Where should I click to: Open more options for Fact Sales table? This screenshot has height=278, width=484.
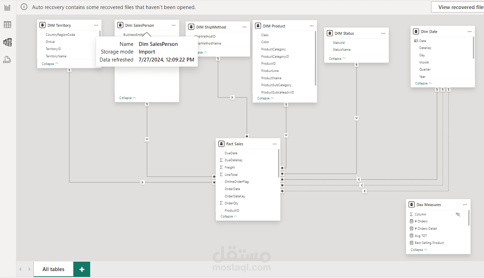(x=275, y=144)
